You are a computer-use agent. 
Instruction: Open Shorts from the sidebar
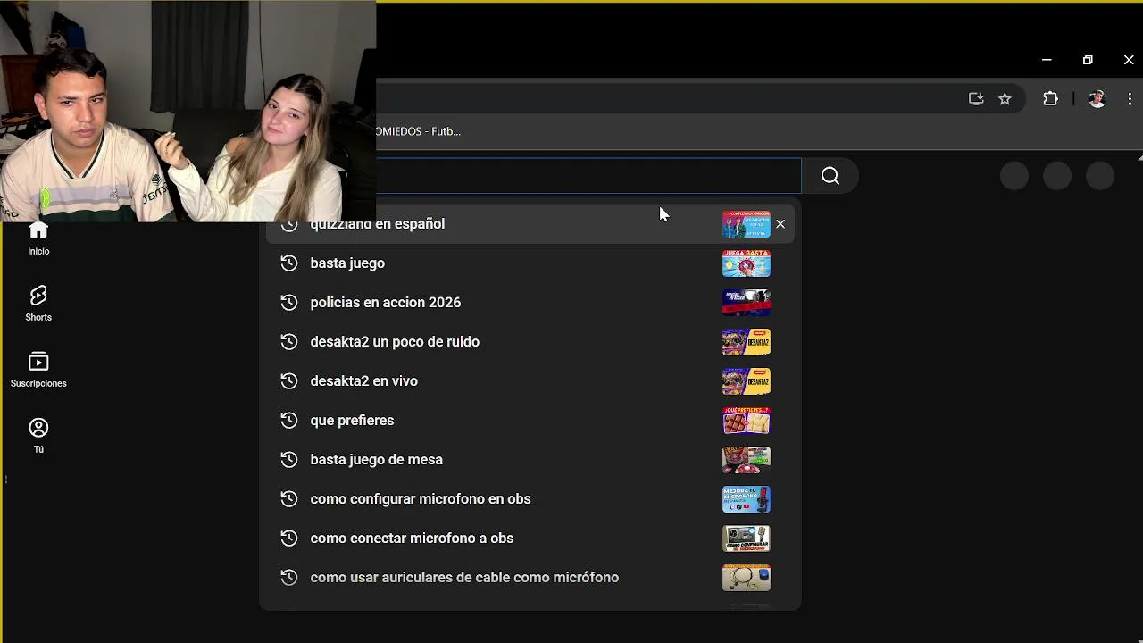coord(38,304)
